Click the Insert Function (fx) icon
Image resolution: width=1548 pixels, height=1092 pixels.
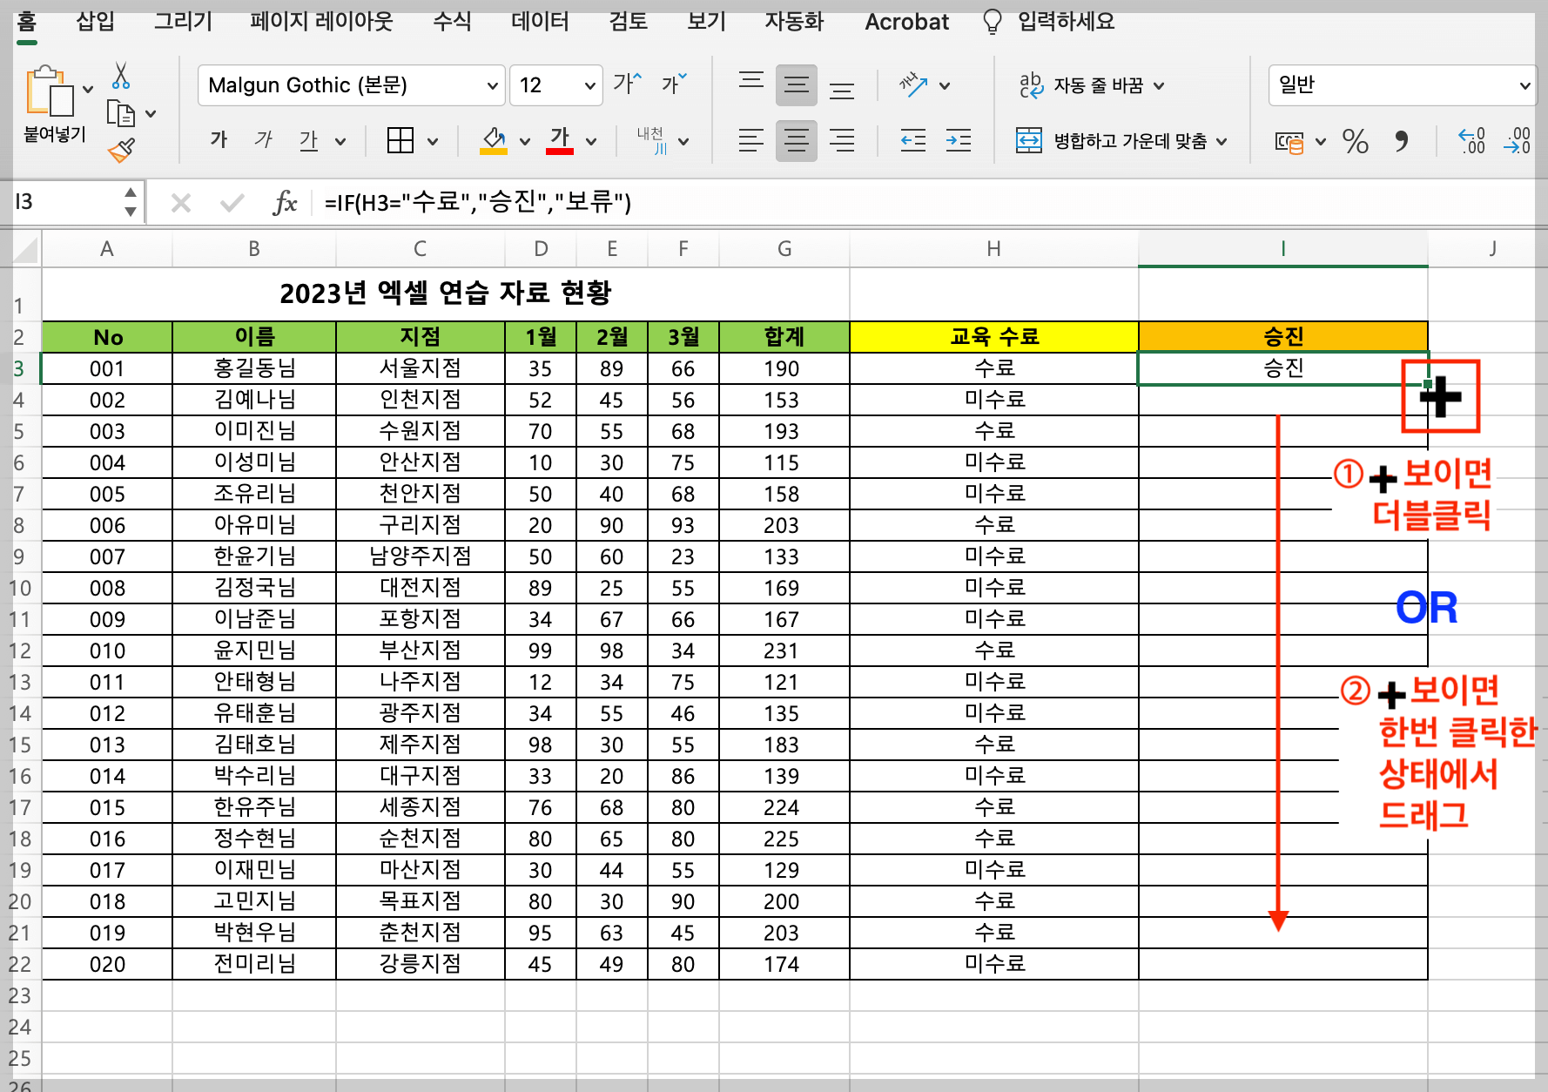tap(285, 202)
